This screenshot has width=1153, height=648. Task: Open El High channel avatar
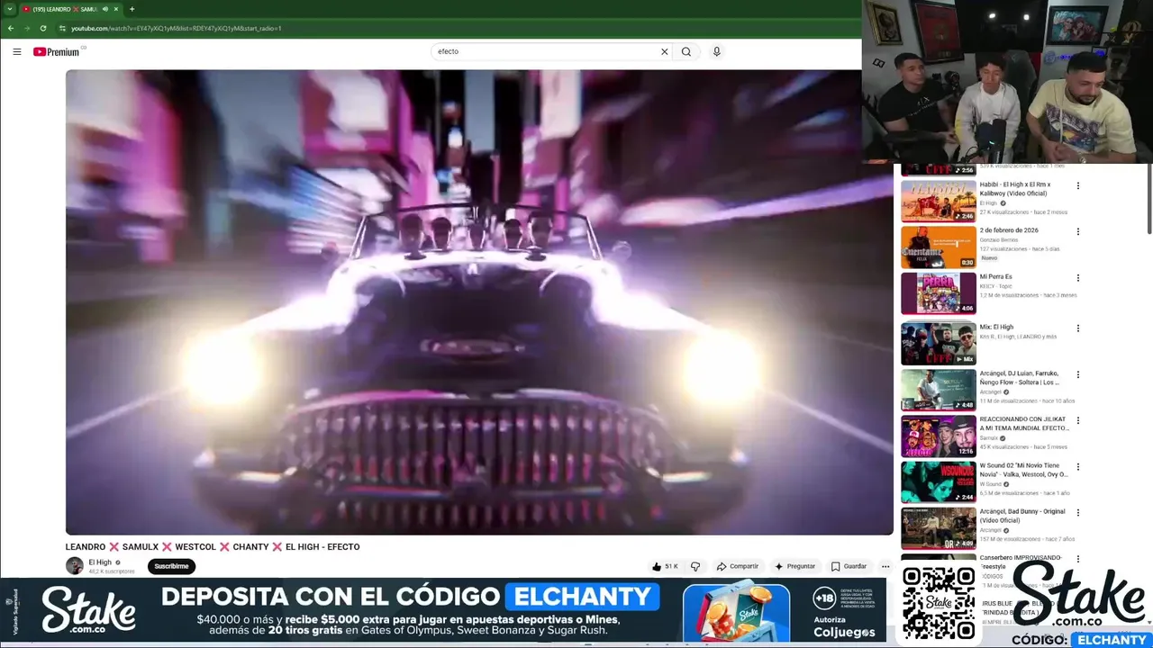(75, 566)
